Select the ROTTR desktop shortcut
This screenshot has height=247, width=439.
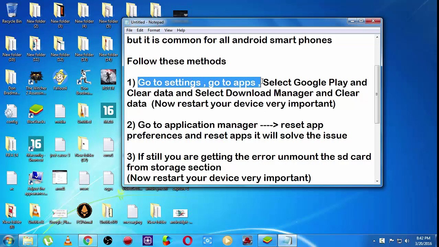point(108,80)
